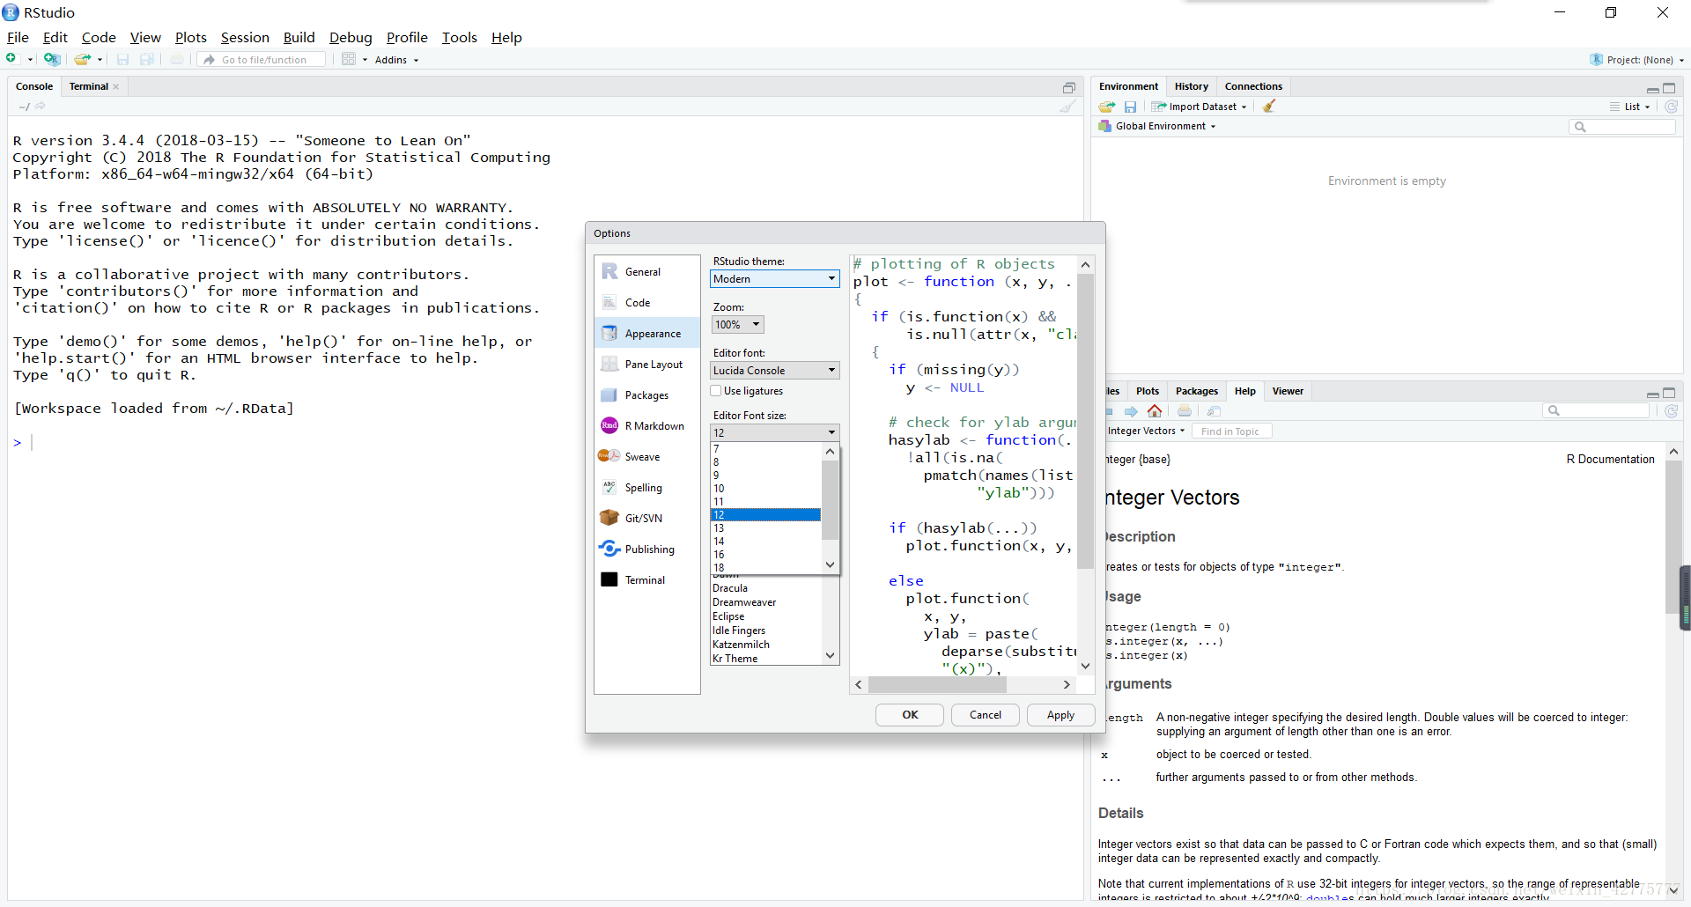1691x907 pixels.
Task: Open R Markdown section in Options dialog
Action: [x=647, y=426]
